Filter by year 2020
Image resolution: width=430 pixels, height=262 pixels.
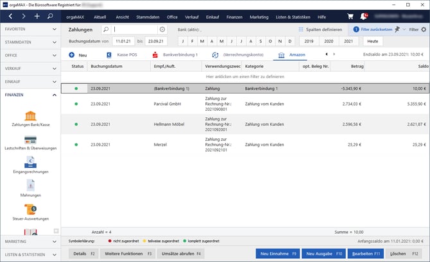tap(329, 42)
